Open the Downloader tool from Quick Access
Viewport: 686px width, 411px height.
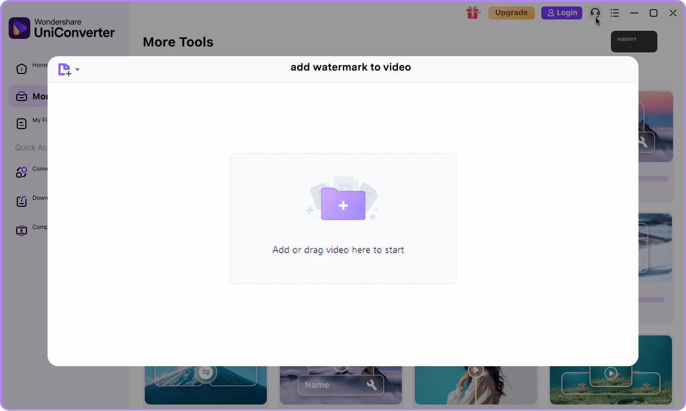(x=22, y=201)
